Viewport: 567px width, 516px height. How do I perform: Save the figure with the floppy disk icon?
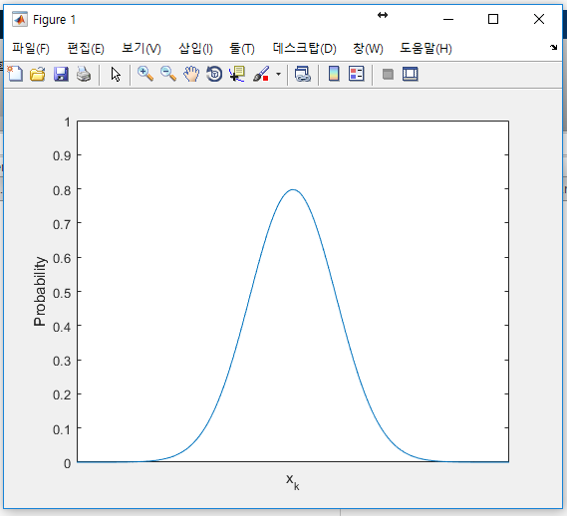coord(61,74)
